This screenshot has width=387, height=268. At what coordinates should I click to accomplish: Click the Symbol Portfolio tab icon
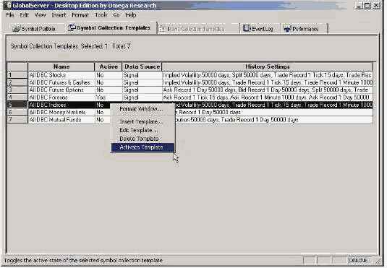[x=16, y=29]
